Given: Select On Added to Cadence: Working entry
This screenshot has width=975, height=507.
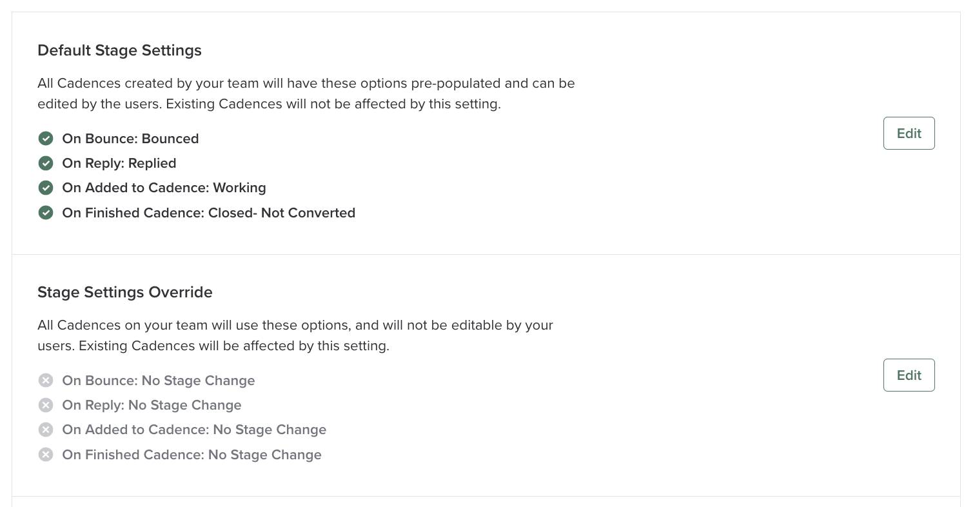Looking at the screenshot, I should (164, 188).
